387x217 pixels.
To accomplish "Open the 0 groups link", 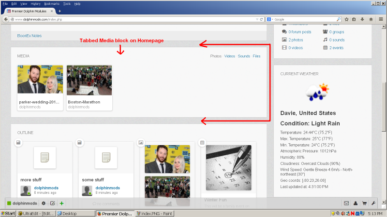I will tap(336, 32).
